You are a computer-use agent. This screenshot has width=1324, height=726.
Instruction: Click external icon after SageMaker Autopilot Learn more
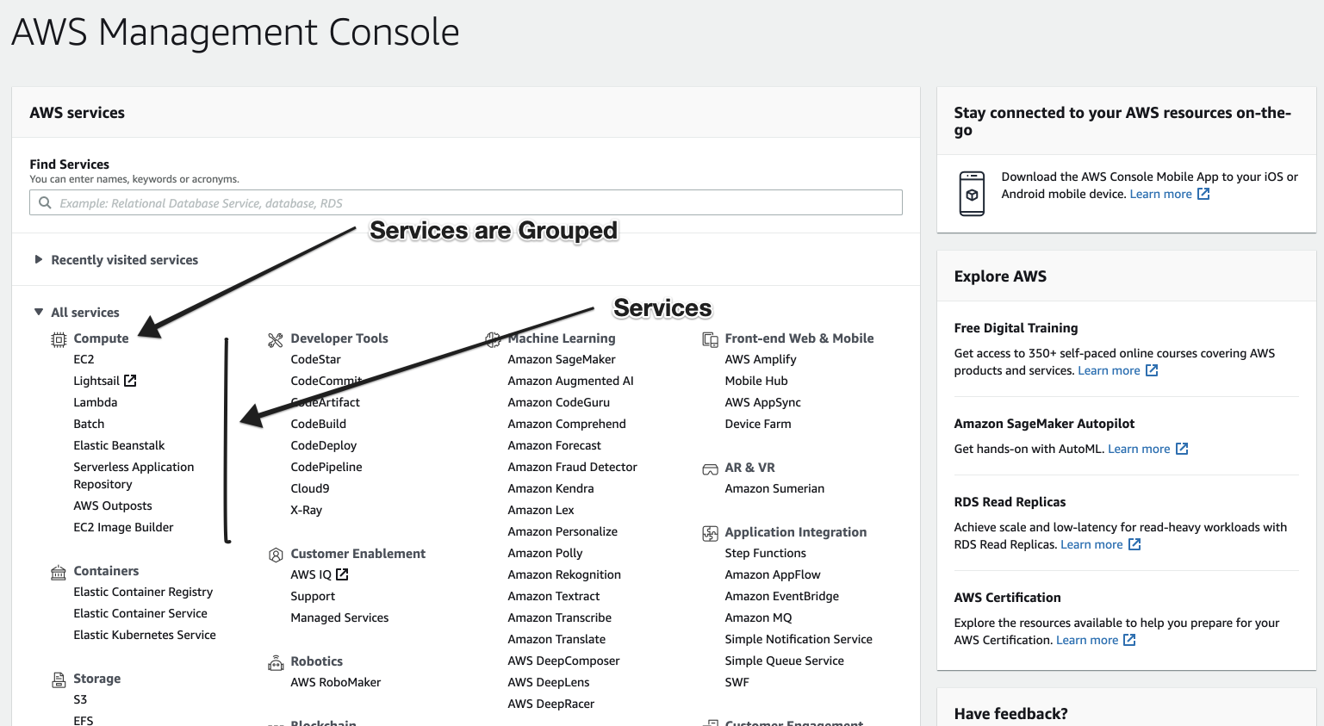point(1182,449)
